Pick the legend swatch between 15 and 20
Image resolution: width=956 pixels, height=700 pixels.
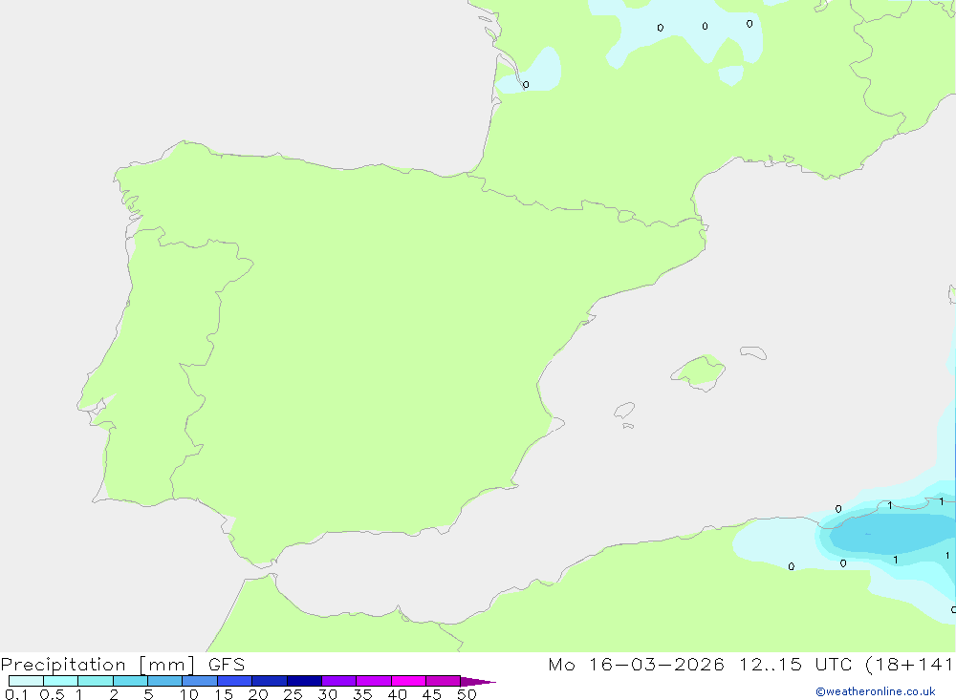coord(235,681)
